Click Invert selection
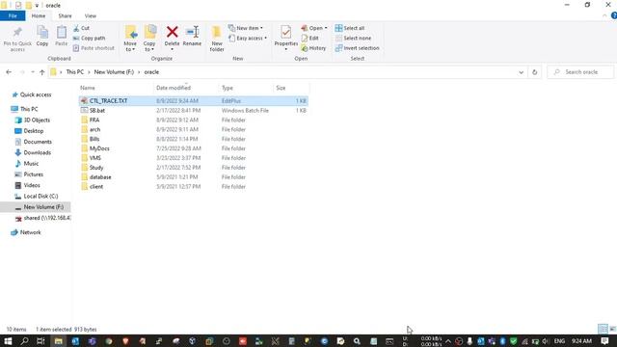Image resolution: width=617 pixels, height=347 pixels. coord(357,48)
